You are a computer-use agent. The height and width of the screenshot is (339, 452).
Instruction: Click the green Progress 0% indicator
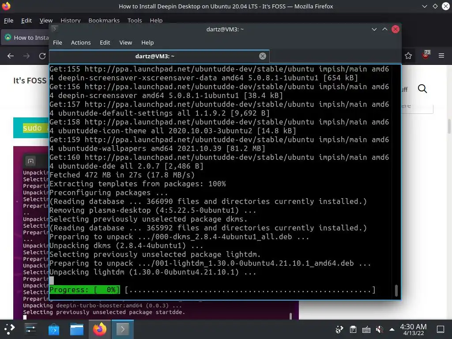[x=85, y=290]
